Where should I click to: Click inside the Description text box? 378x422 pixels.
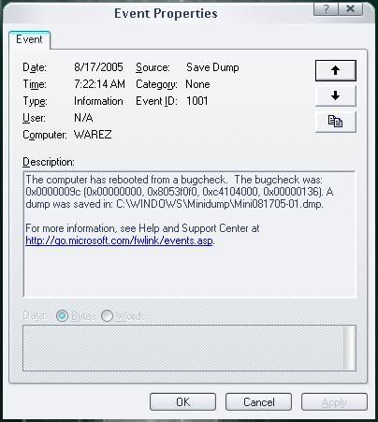pyautogui.click(x=189, y=234)
